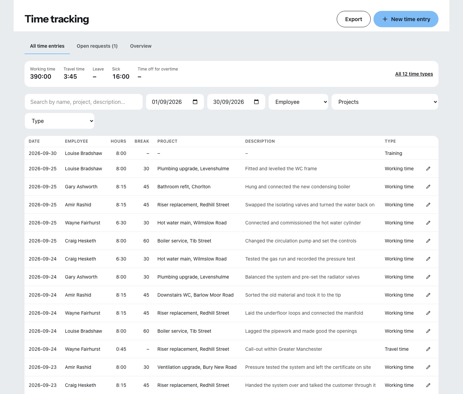
Task: Edit Craig Hesketh's 2026-09-25 Boiler service entry
Action: click(x=428, y=241)
